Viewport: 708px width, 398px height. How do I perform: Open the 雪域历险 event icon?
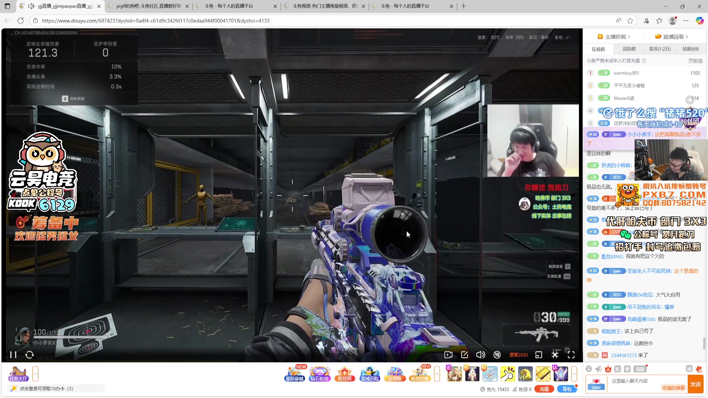point(369,374)
